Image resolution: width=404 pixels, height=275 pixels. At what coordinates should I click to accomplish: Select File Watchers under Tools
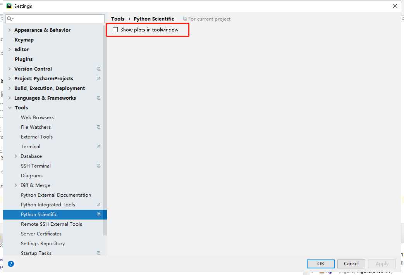pyautogui.click(x=36, y=127)
